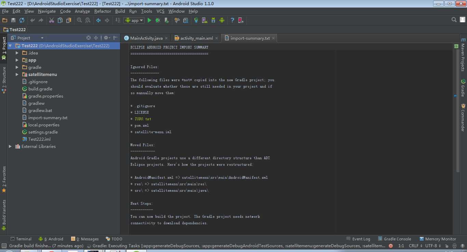This screenshot has width=467, height=252.
Task: Open the VCS menu
Action: (160, 11)
